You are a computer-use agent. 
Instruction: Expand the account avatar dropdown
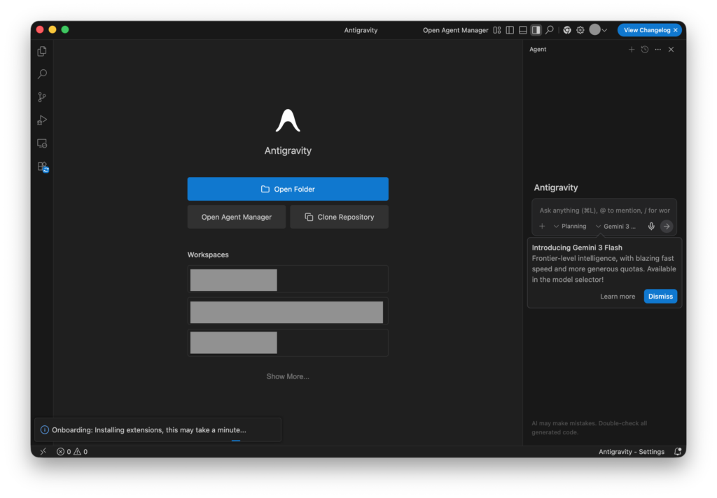click(x=599, y=30)
